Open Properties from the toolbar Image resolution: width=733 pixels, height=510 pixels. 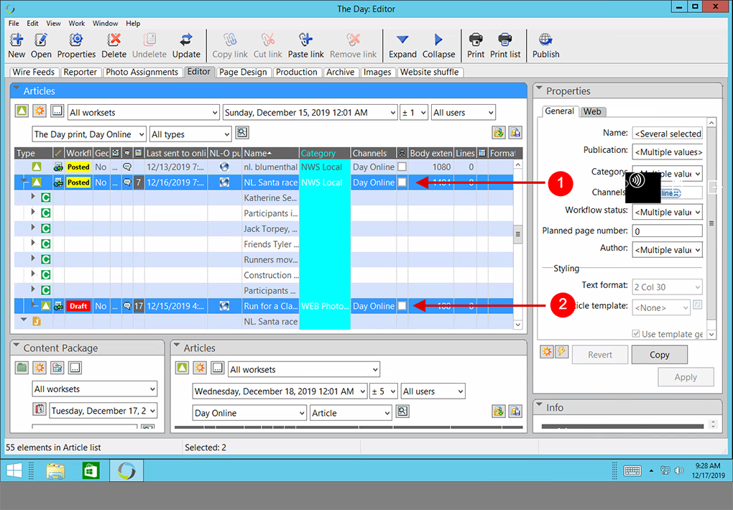[x=76, y=45]
